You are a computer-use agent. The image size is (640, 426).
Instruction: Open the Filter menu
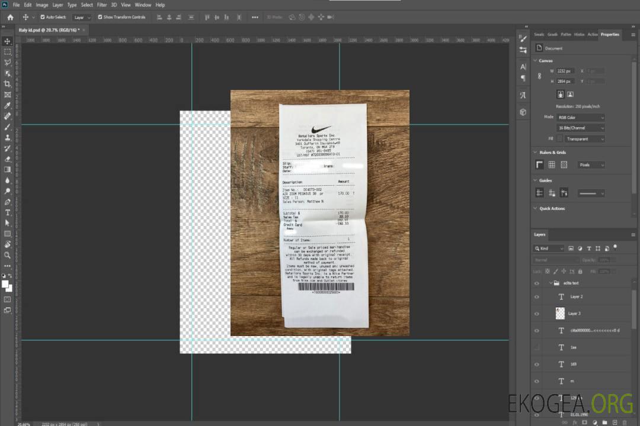point(102,5)
